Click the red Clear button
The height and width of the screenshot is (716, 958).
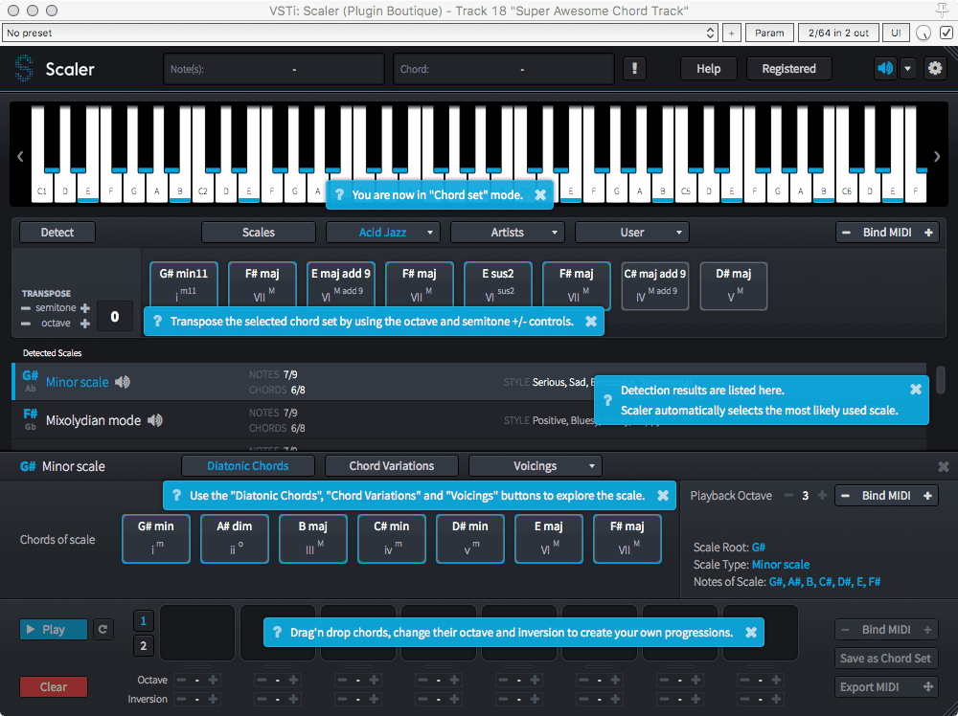click(x=54, y=686)
